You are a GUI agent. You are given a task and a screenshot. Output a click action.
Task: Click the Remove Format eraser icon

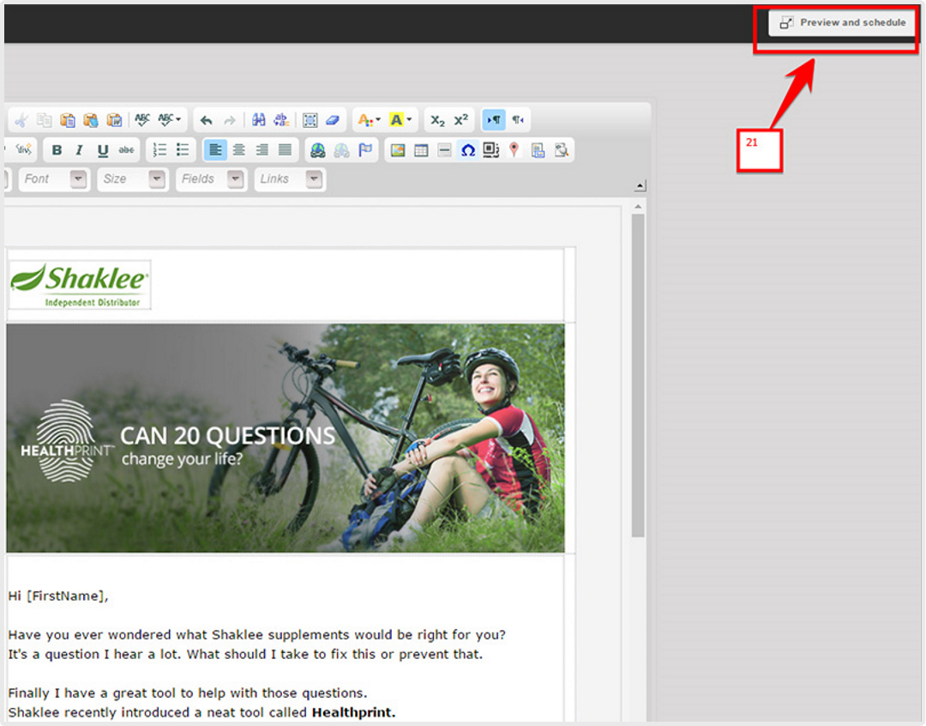(x=333, y=121)
